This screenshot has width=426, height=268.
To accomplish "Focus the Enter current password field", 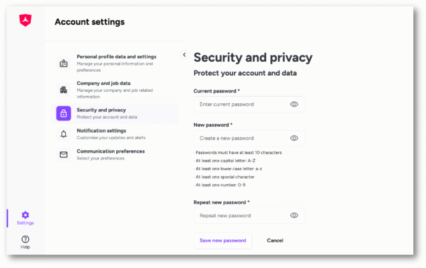I will tap(242, 105).
